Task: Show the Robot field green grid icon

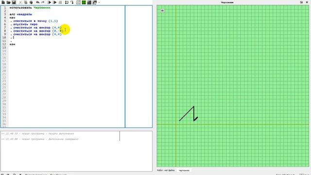Action: click(x=84, y=2)
